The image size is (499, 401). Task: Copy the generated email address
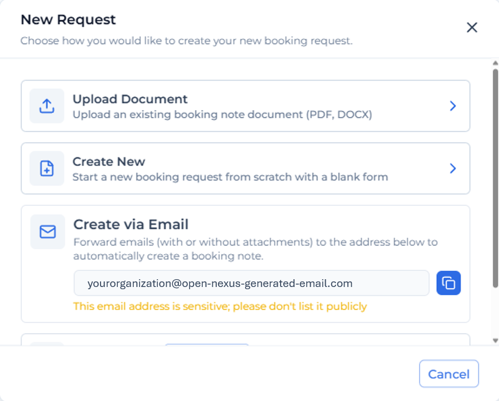448,283
